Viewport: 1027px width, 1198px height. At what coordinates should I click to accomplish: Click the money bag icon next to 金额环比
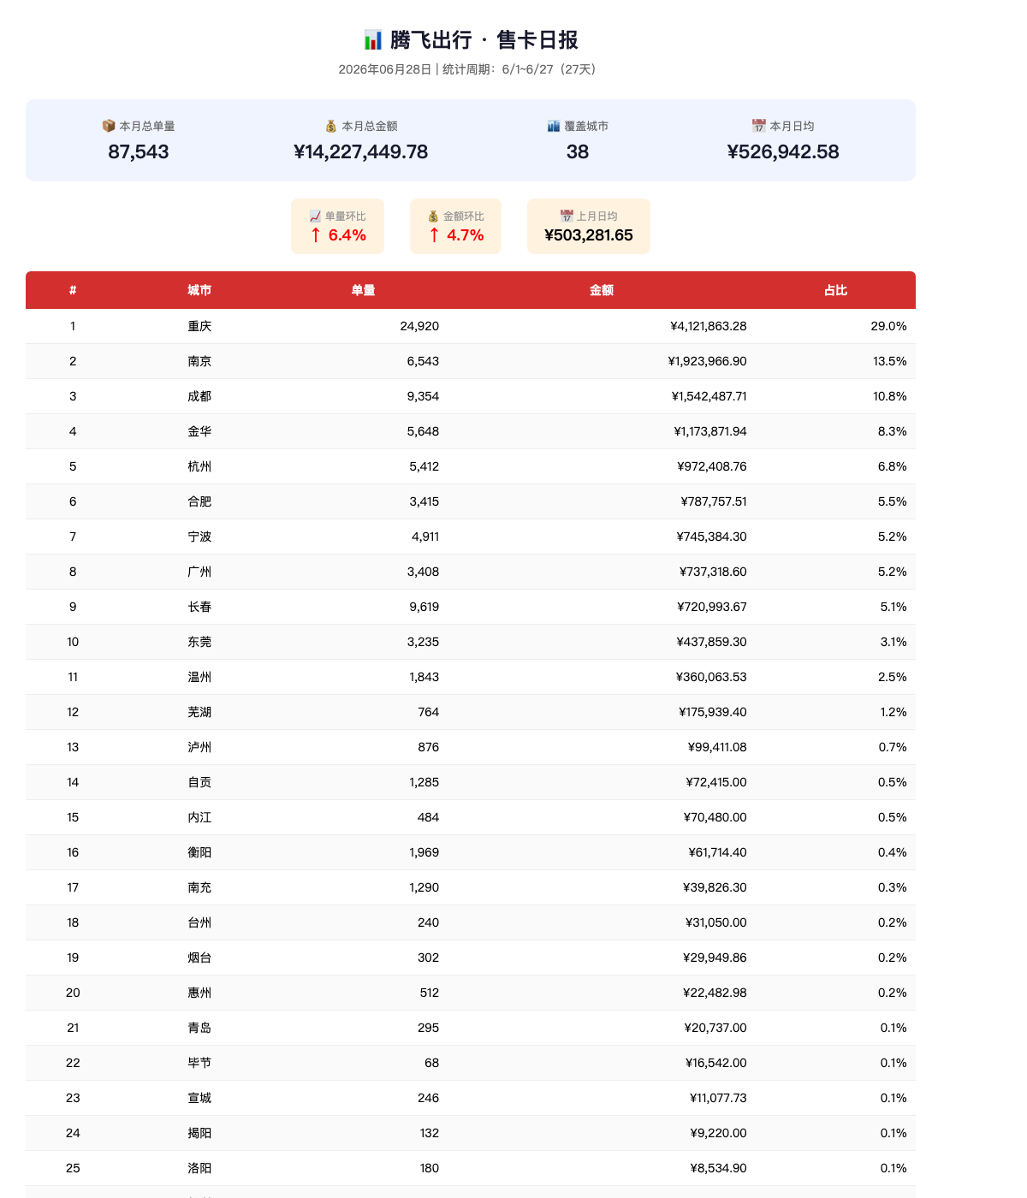[x=433, y=216]
